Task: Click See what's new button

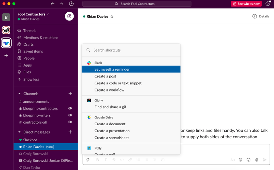Action: pos(246,4)
